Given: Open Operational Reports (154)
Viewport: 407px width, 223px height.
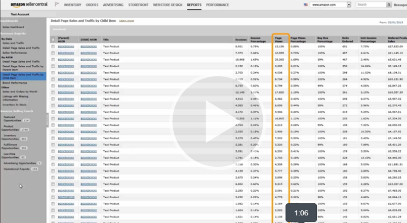Looking at the screenshot, I should click(21, 169).
